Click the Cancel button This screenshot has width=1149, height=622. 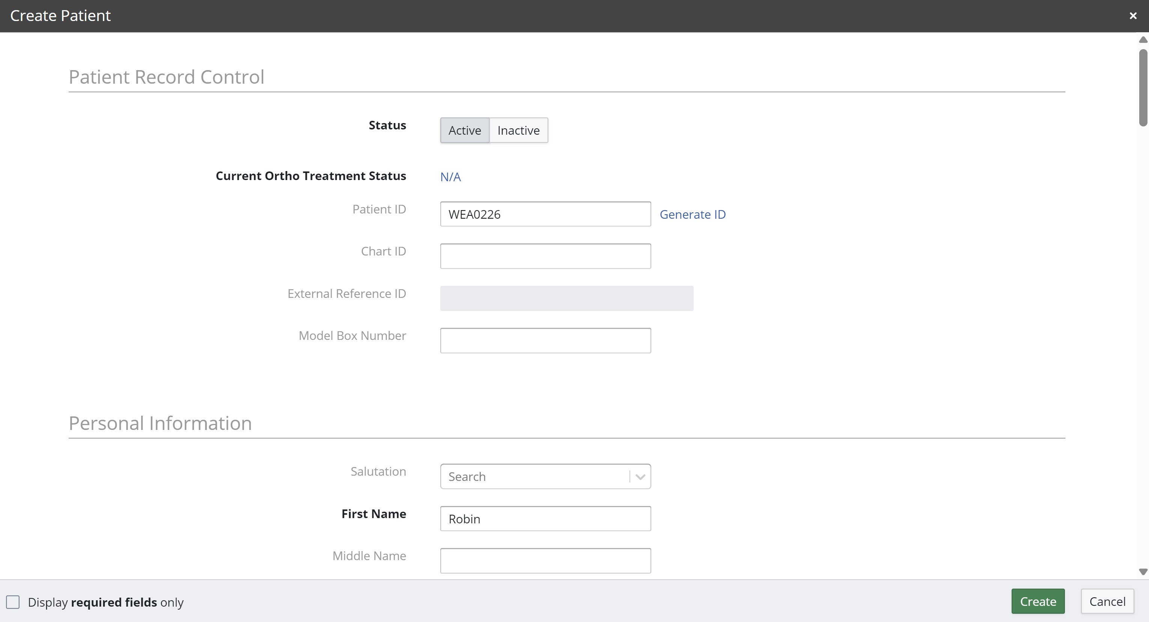click(x=1107, y=601)
